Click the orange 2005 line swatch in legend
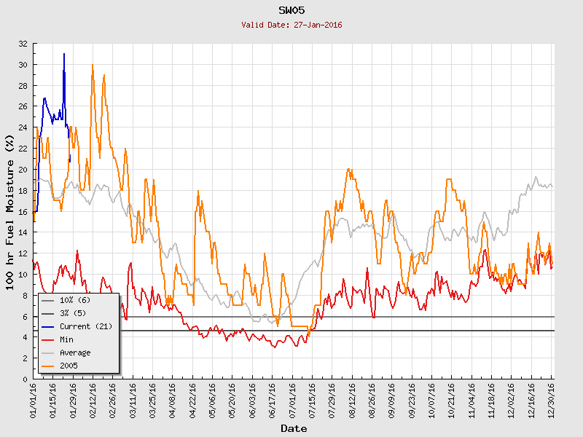The height and width of the screenshot is (437, 583). (x=48, y=366)
